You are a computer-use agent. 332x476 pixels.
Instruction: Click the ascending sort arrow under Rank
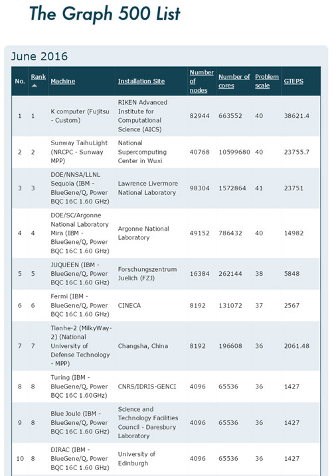pos(35,86)
